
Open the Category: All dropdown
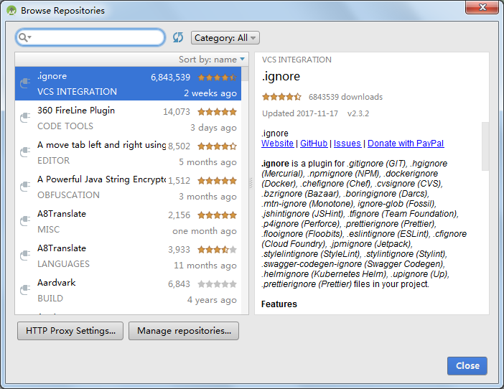pos(225,38)
